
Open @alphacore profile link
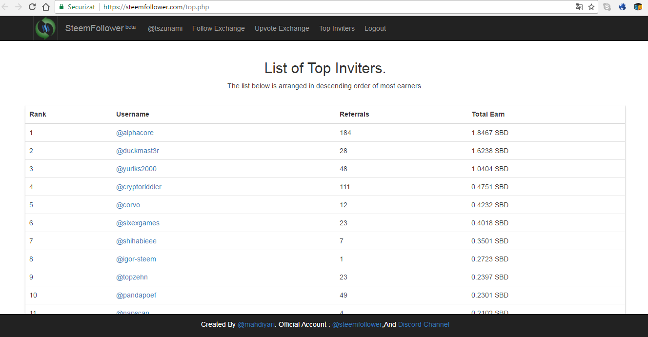pos(135,133)
